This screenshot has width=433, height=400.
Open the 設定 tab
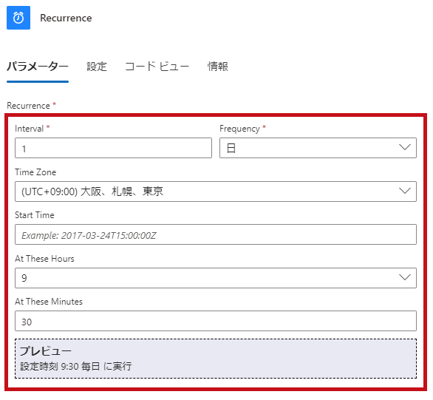[x=97, y=67]
